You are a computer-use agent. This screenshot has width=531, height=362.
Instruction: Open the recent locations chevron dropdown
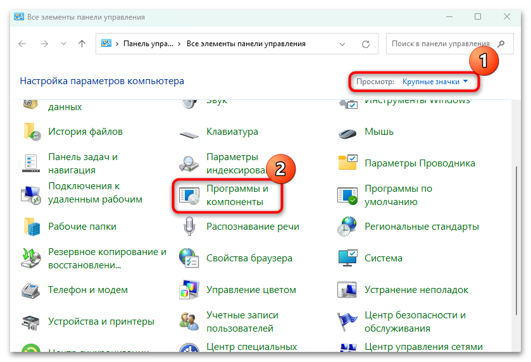(63, 44)
